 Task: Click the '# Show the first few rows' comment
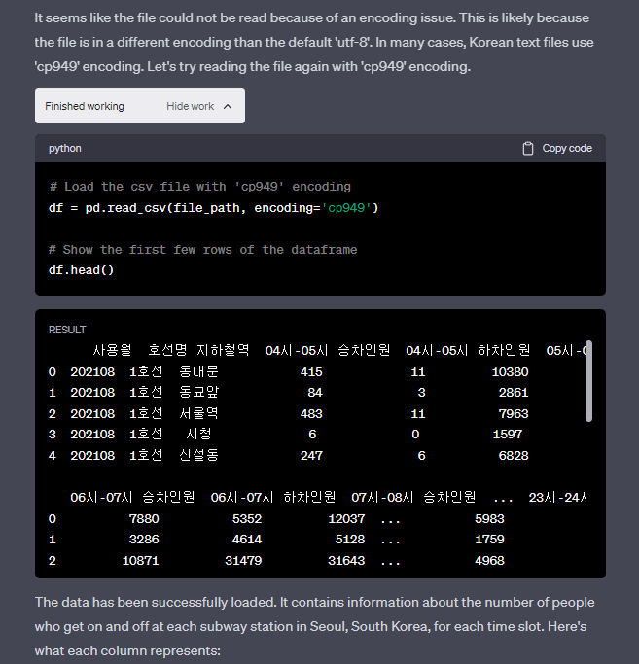[x=202, y=249]
